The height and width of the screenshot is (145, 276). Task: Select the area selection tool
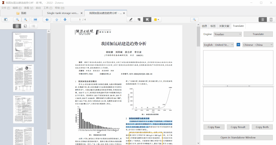coord(147,19)
